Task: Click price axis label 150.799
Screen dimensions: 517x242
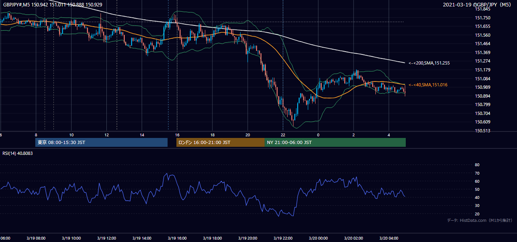Action: (x=483, y=104)
